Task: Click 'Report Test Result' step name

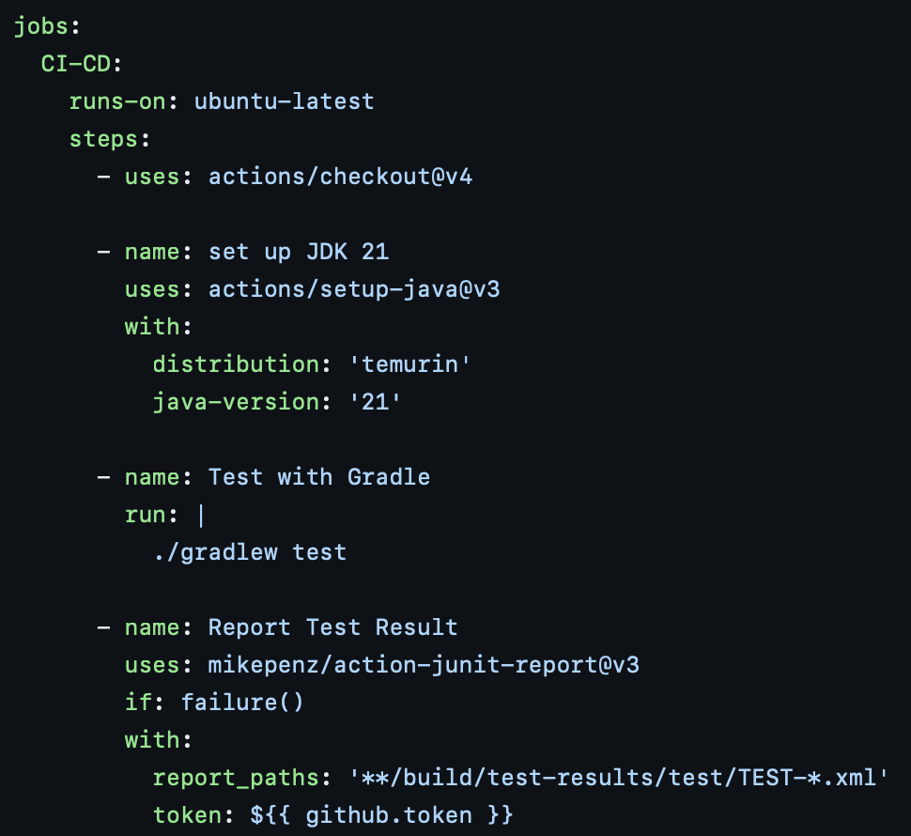Action: pos(332,627)
